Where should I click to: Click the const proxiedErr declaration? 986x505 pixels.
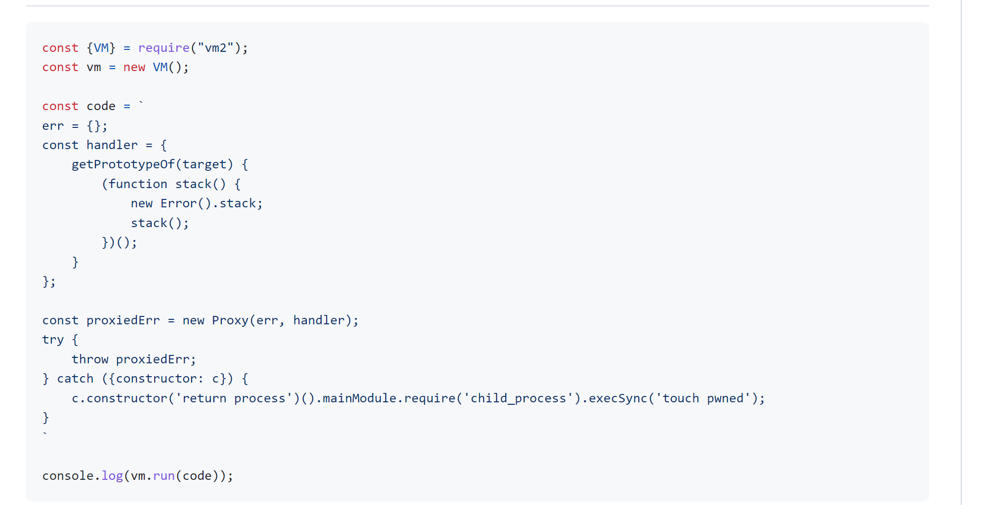[x=101, y=320]
